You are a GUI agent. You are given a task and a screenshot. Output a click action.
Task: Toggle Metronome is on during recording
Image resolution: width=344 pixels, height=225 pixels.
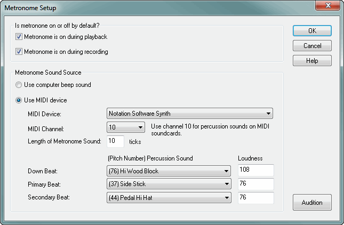[x=19, y=52]
